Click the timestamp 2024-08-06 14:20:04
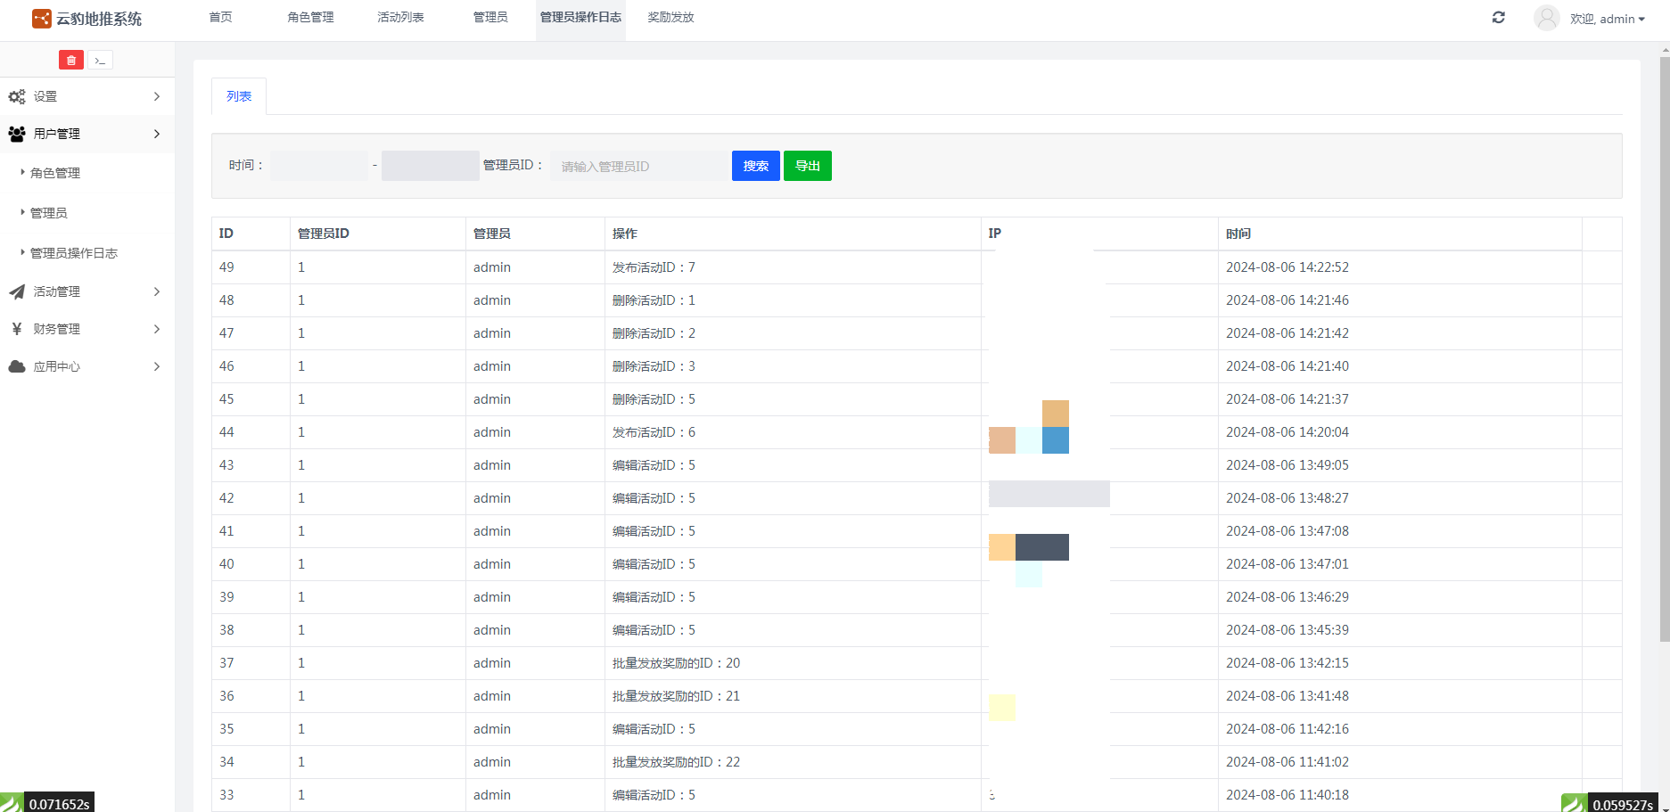1670x812 pixels. pyautogui.click(x=1287, y=432)
